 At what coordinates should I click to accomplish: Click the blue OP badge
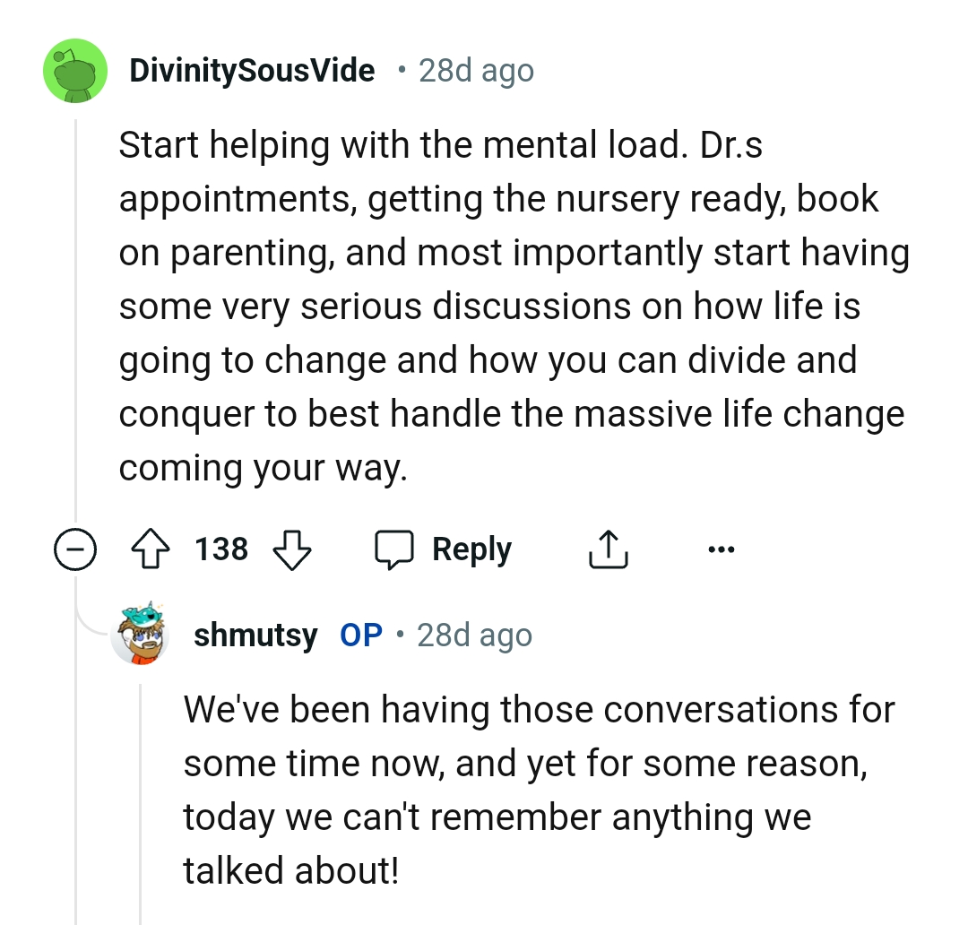[x=361, y=635]
